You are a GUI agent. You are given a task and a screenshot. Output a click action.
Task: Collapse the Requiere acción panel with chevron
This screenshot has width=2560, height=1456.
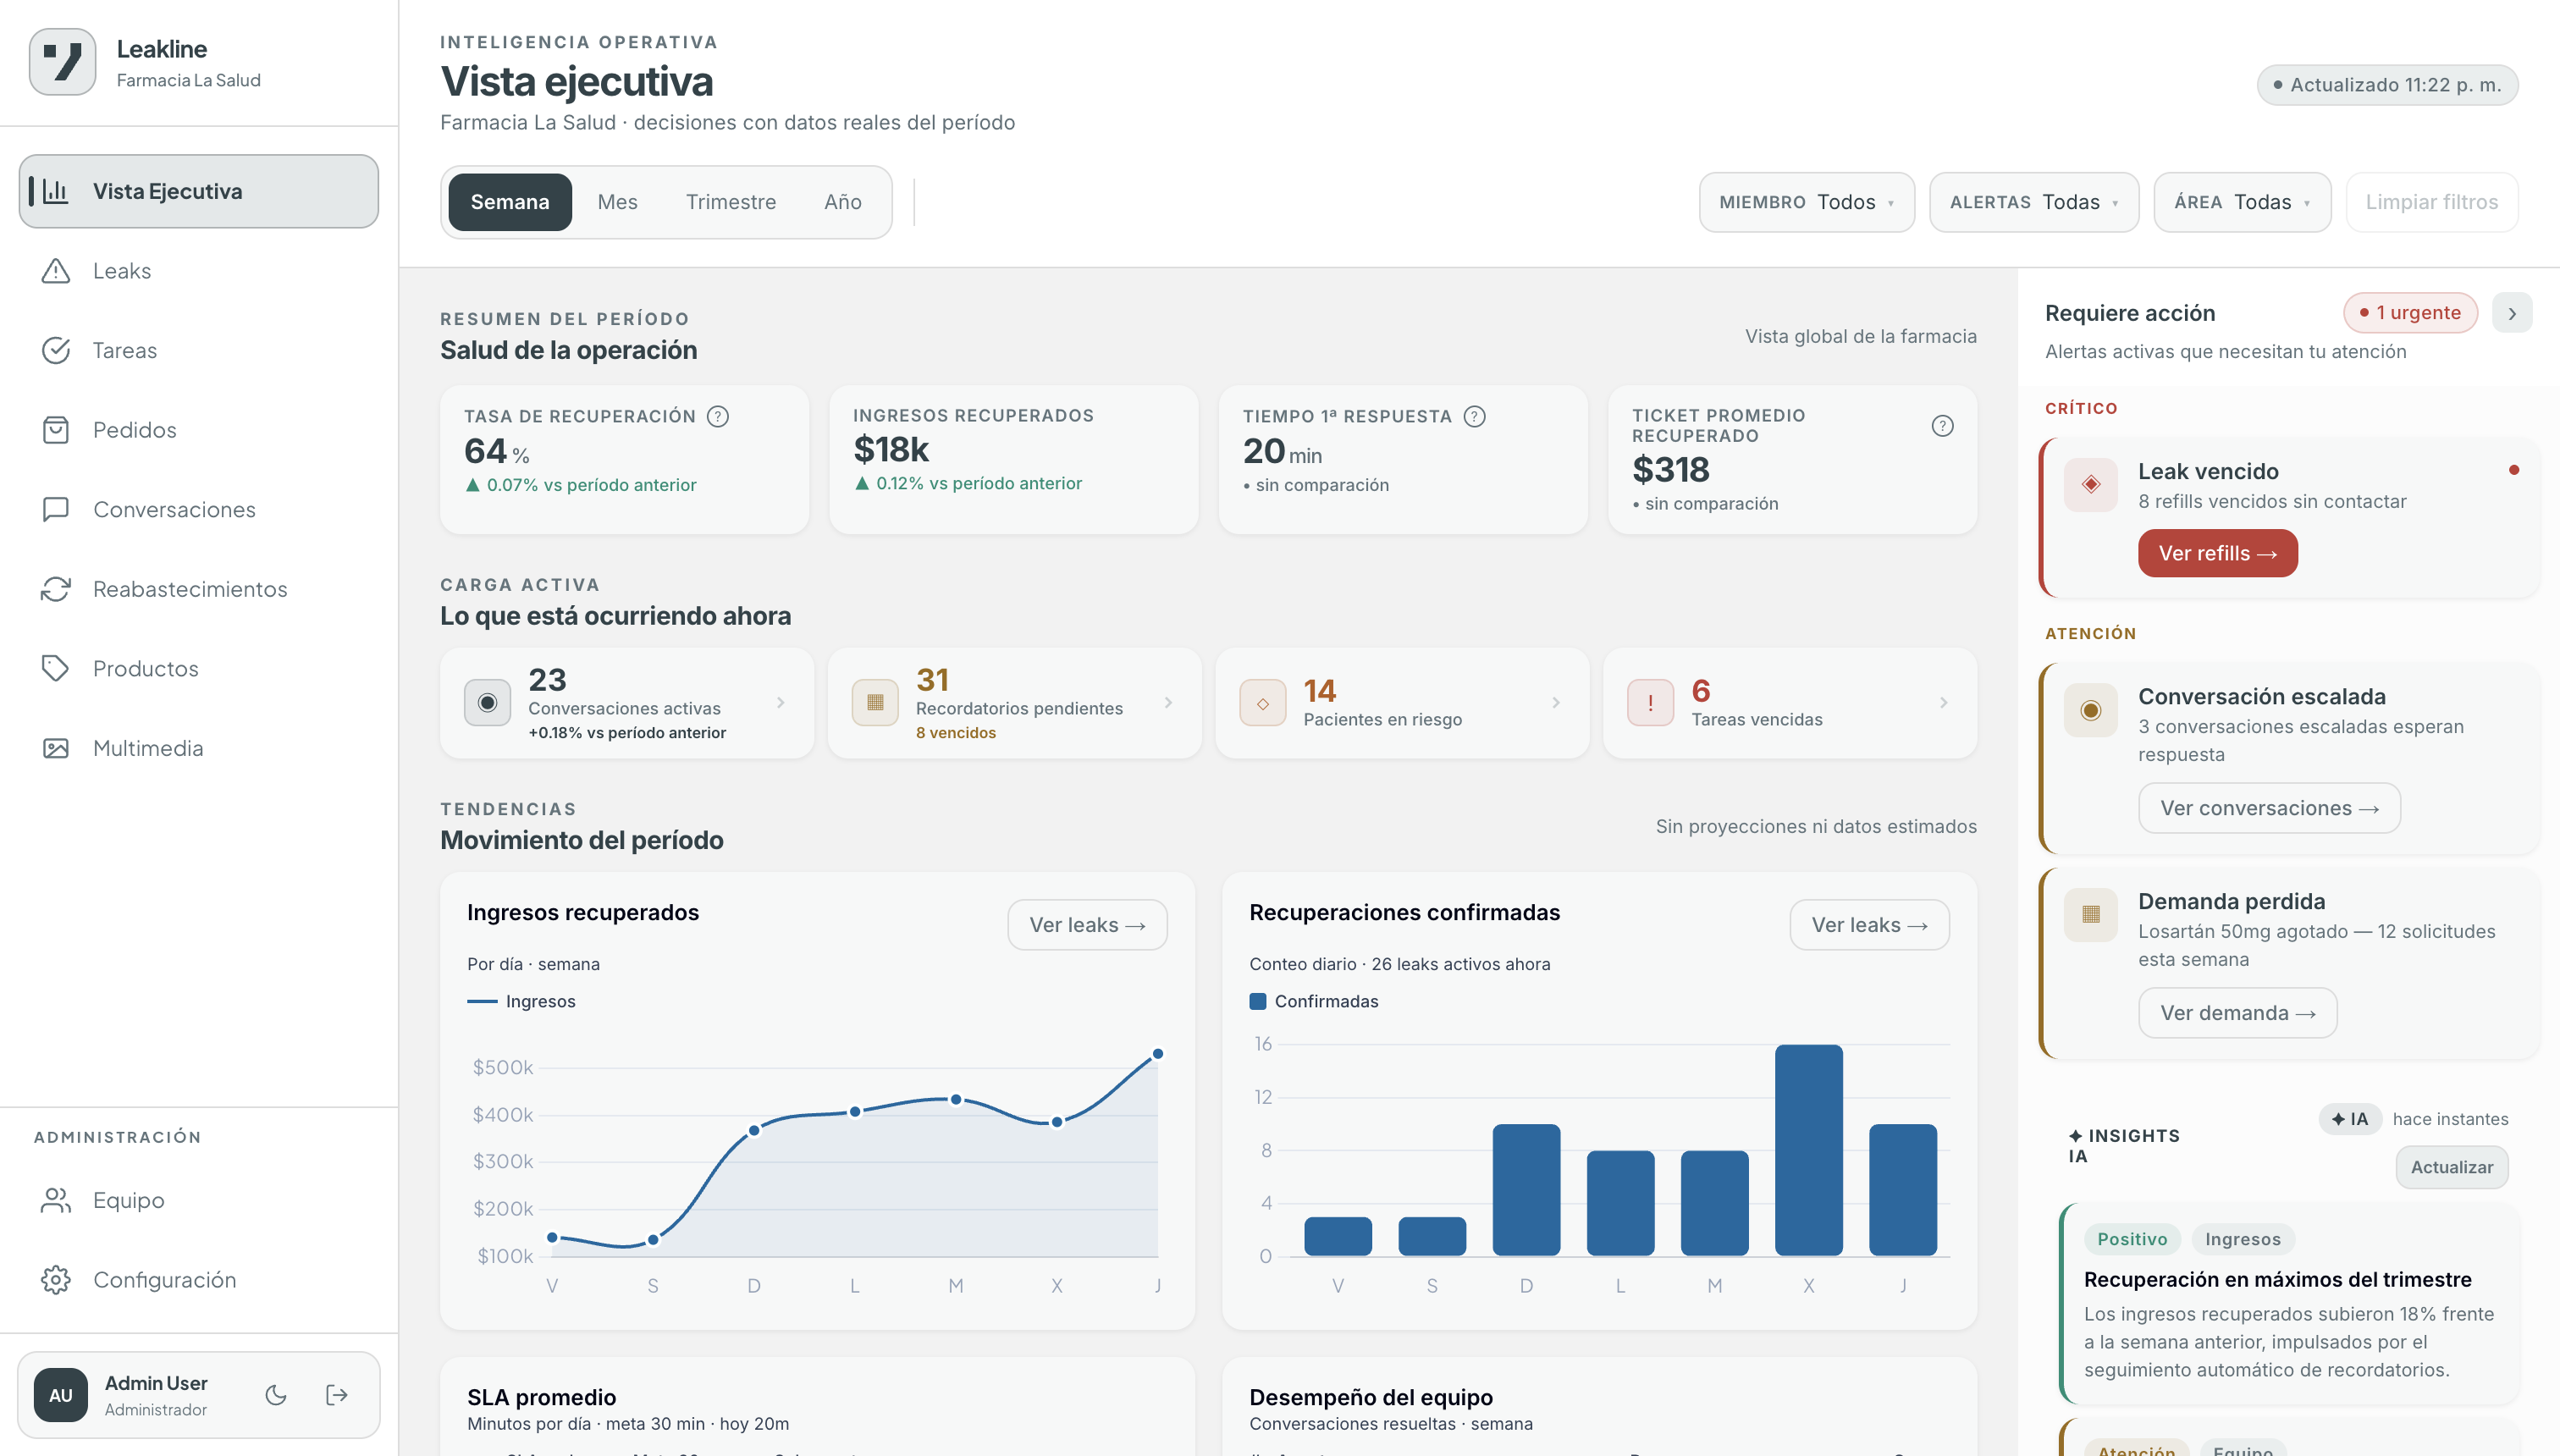tap(2512, 313)
